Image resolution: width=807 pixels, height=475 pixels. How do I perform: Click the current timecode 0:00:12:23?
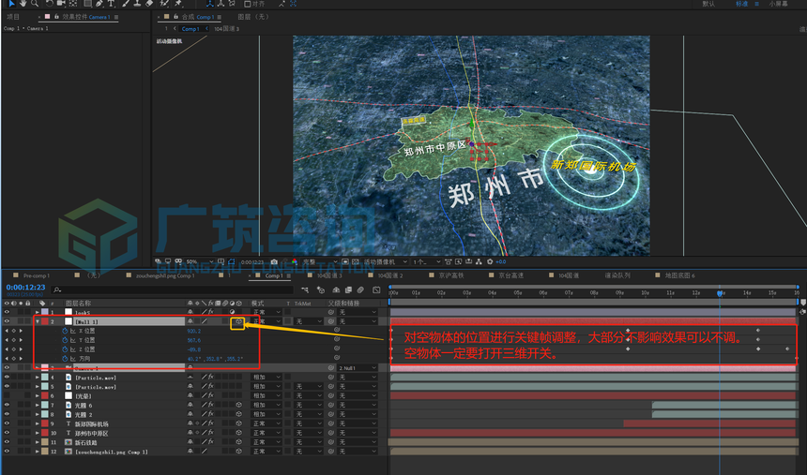(x=25, y=288)
